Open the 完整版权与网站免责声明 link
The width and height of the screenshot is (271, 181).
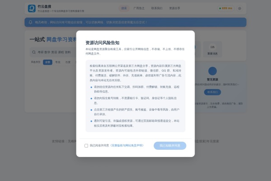(127, 146)
